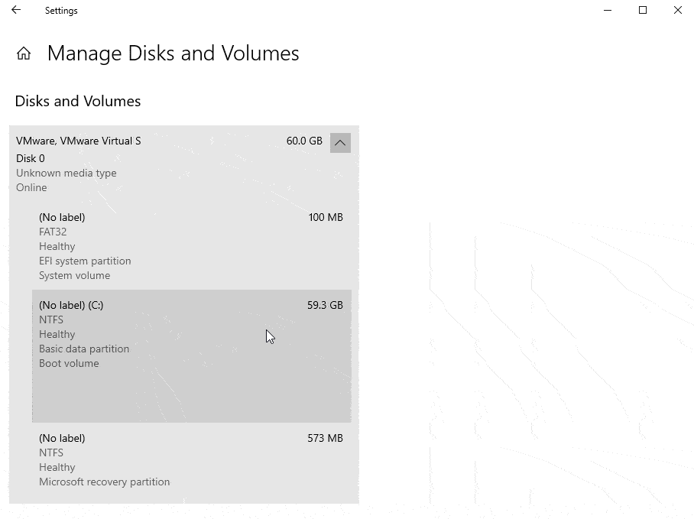Image resolution: width=694 pixels, height=519 pixels.
Task: Click the Home icon next to the page title
Action: point(23,54)
